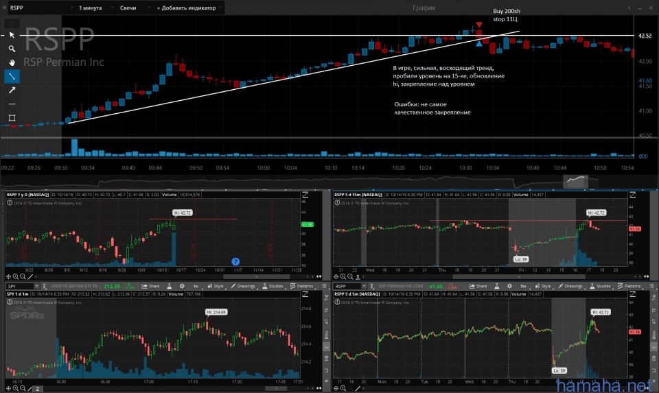Open Drawings menu in SPY chart toolbar
This screenshot has width=659, height=393.
click(243, 286)
